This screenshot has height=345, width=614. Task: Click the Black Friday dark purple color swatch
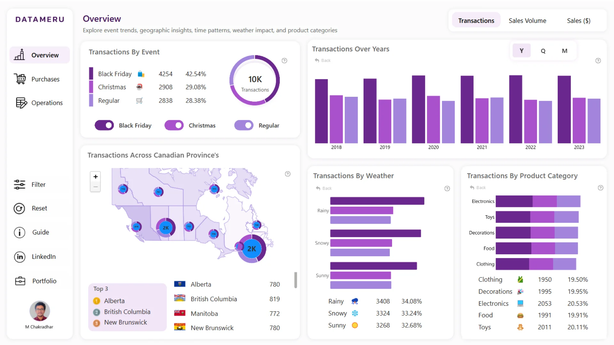click(x=91, y=73)
